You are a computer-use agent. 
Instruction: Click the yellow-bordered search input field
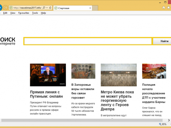click(x=88, y=41)
